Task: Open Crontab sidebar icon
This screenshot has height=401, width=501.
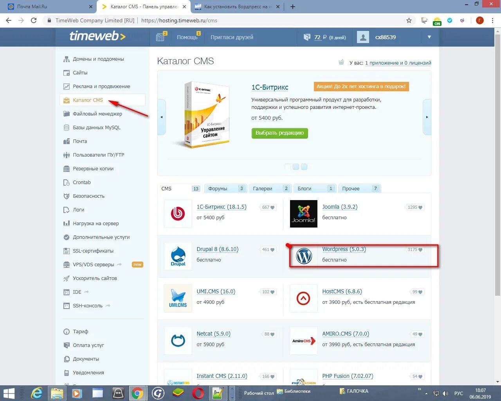Action: pos(67,182)
